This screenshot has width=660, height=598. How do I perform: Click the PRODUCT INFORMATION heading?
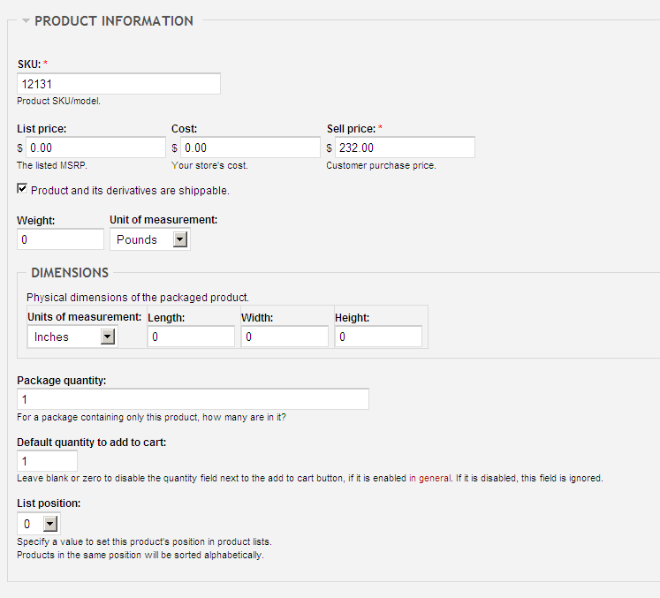tap(114, 20)
